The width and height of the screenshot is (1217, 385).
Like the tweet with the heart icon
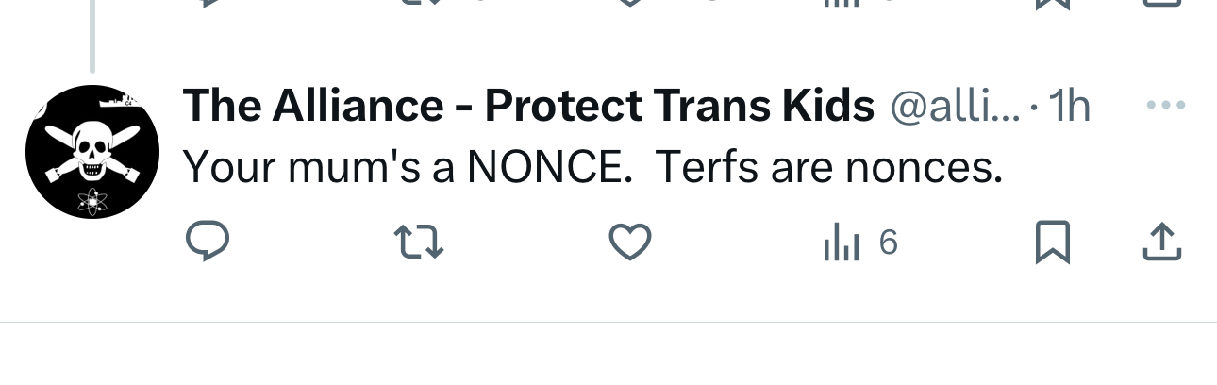[x=629, y=243]
